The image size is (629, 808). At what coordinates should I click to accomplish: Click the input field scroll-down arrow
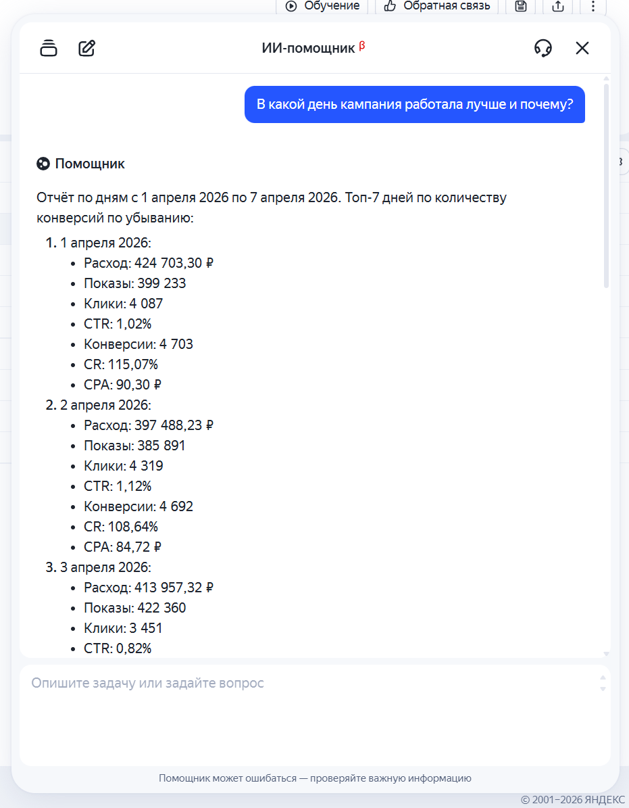pyautogui.click(x=603, y=689)
